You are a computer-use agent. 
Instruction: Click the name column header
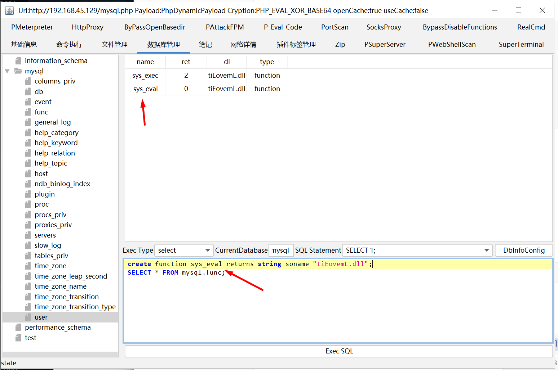[x=145, y=62]
